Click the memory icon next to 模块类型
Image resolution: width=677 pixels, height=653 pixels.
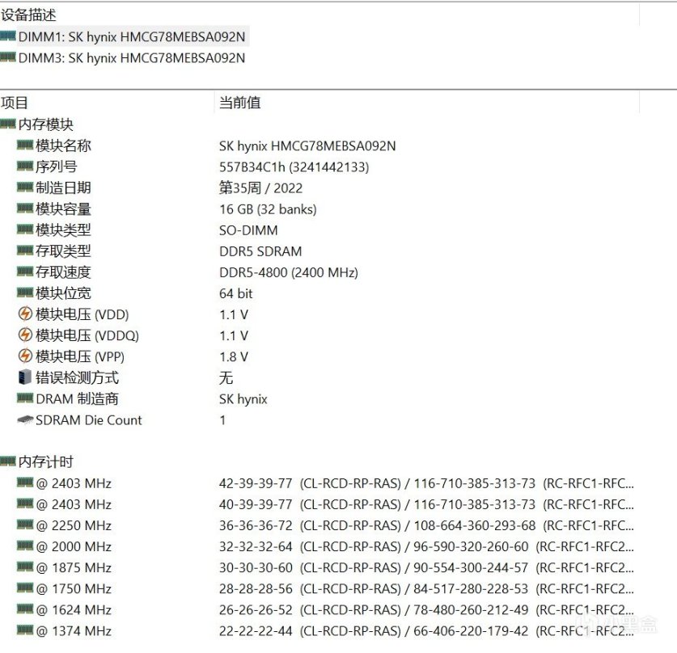click(25, 230)
